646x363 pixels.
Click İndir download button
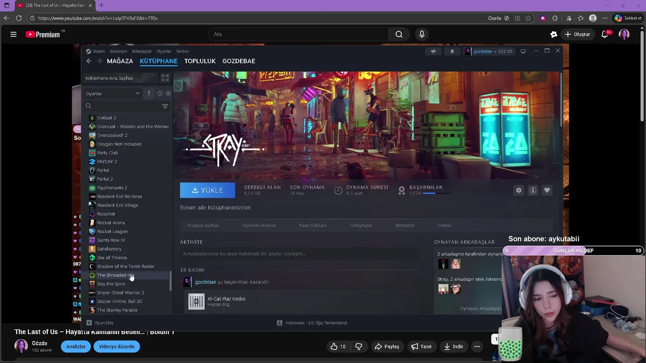pyautogui.click(x=453, y=346)
